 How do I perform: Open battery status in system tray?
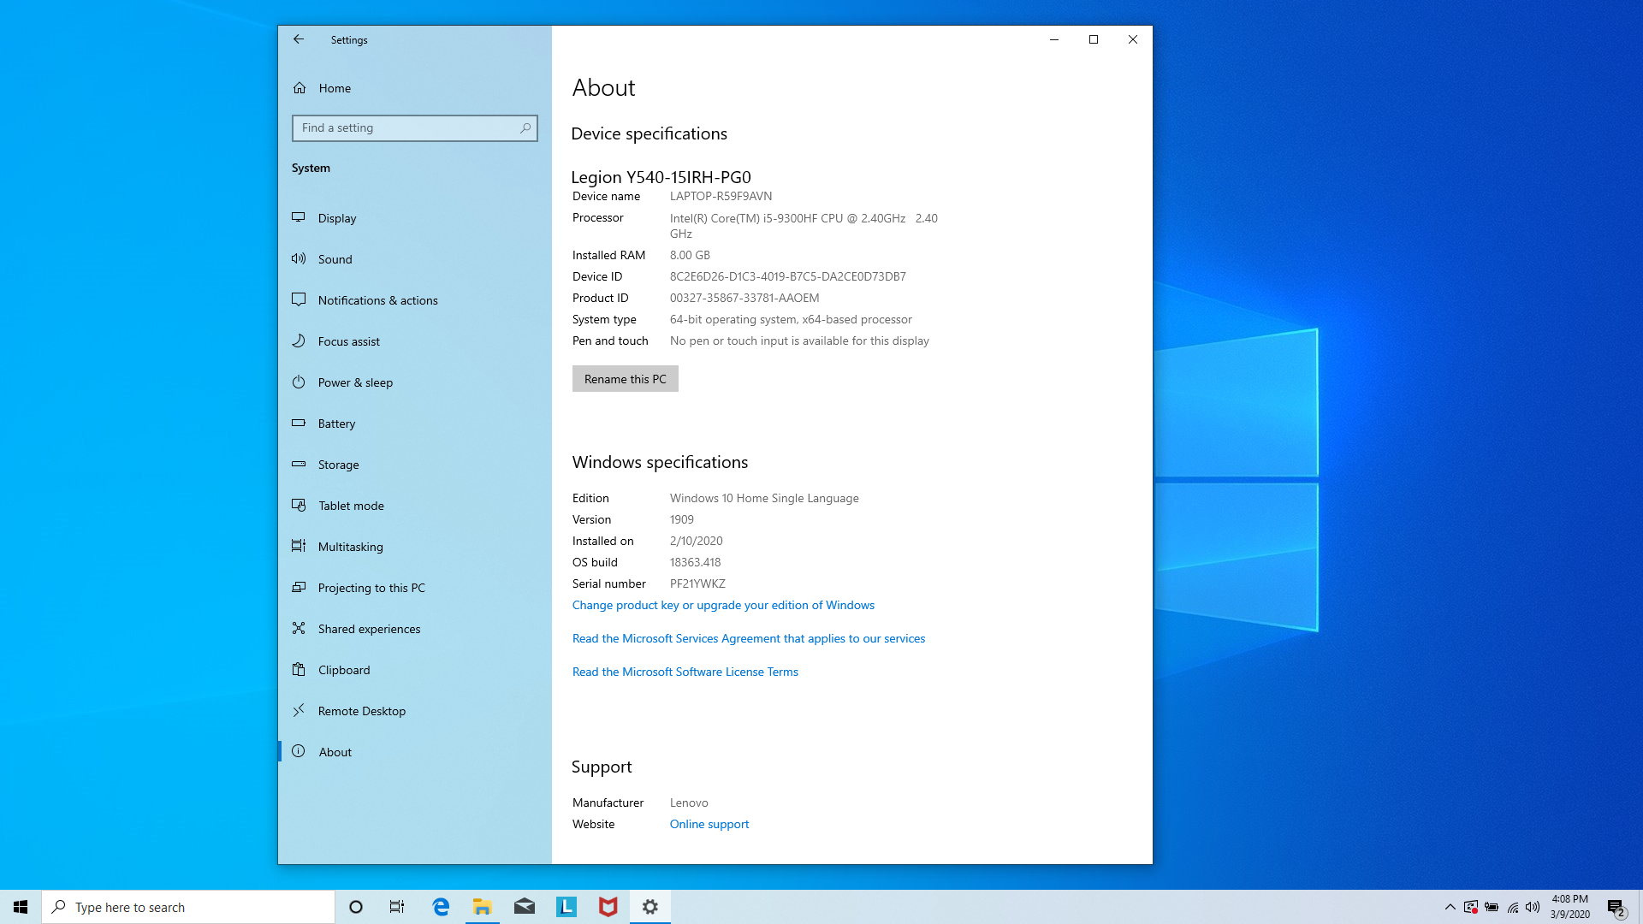(1492, 907)
